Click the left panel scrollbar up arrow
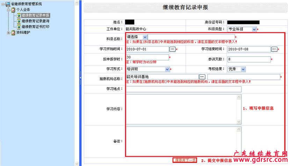The height and width of the screenshot is (166, 290). tap(77, 2)
